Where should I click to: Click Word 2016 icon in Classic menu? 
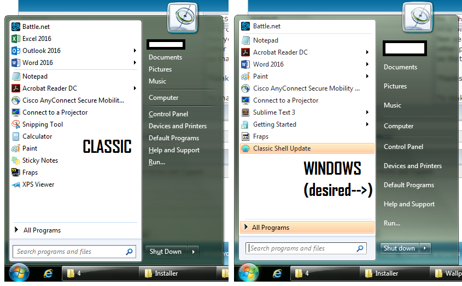(16, 63)
